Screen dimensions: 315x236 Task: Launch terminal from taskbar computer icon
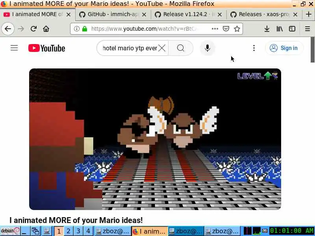pyautogui.click(x=46, y=231)
